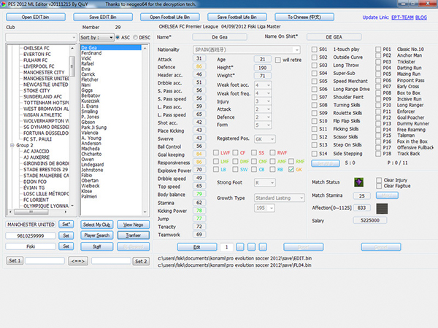Screen dimensions: 438x328
Task: Select the ASC sort radio button
Action: coord(118,37)
